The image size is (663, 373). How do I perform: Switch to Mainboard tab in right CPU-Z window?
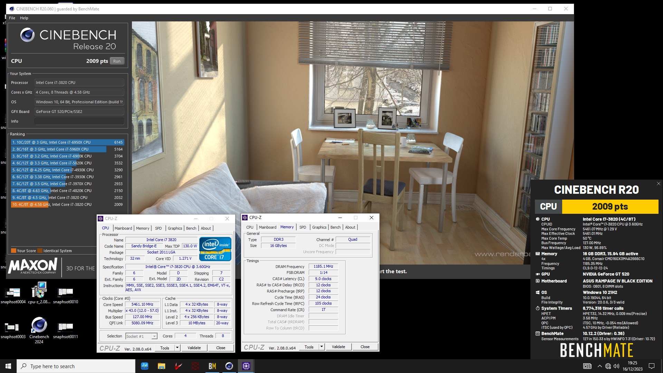pos(268,227)
